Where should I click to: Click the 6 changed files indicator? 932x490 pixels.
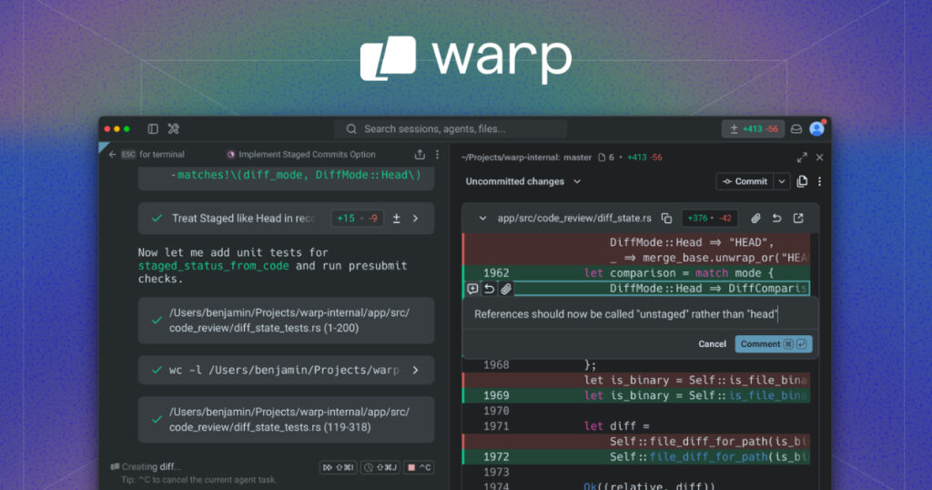click(x=605, y=158)
